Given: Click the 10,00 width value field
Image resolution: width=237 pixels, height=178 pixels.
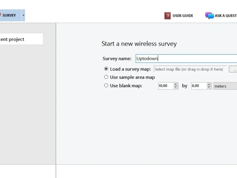Looking at the screenshot, I should point(166,86).
